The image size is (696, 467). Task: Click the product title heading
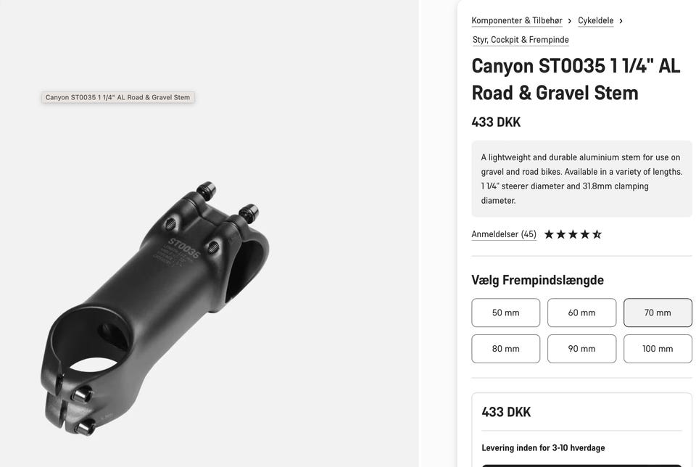pos(576,80)
